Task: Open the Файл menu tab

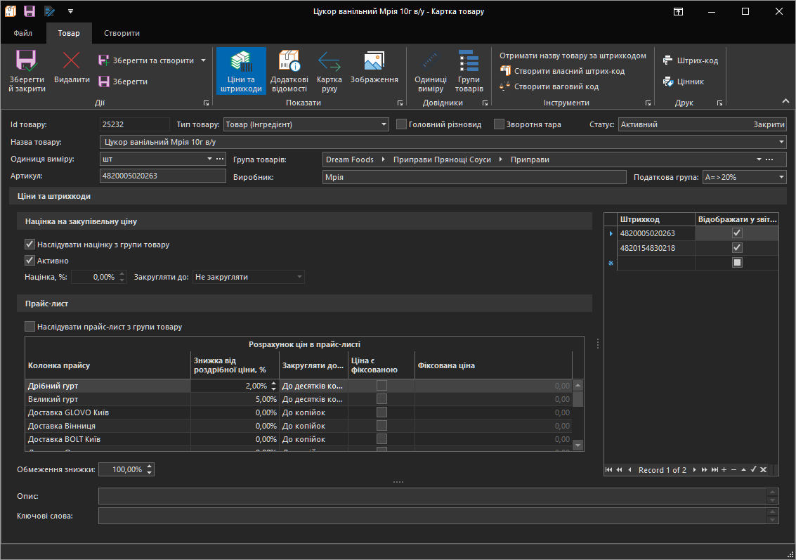Action: click(22, 33)
